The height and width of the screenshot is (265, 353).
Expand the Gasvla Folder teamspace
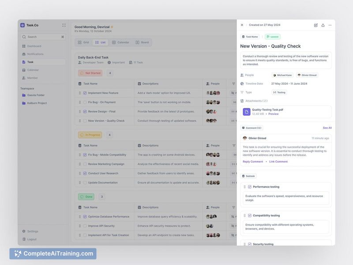(36, 95)
